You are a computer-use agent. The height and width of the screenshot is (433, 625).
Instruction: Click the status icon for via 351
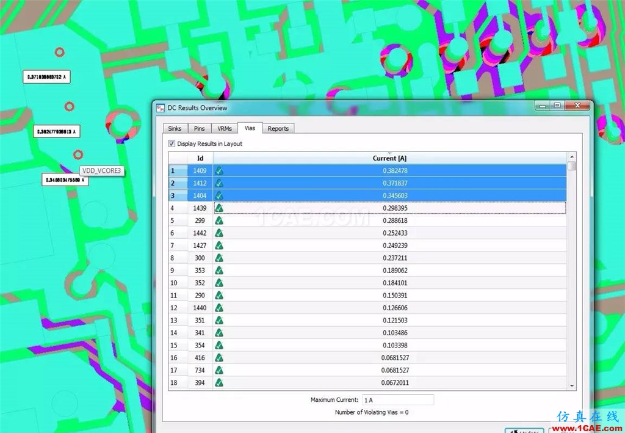coord(219,320)
